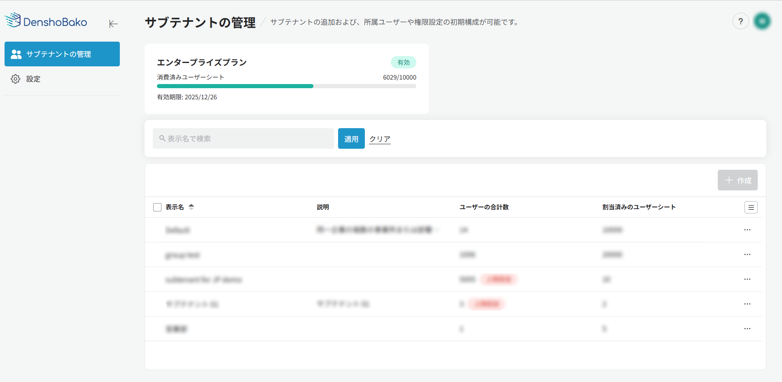Open help with the question mark icon
Viewport: 782px width, 382px height.
tap(740, 21)
